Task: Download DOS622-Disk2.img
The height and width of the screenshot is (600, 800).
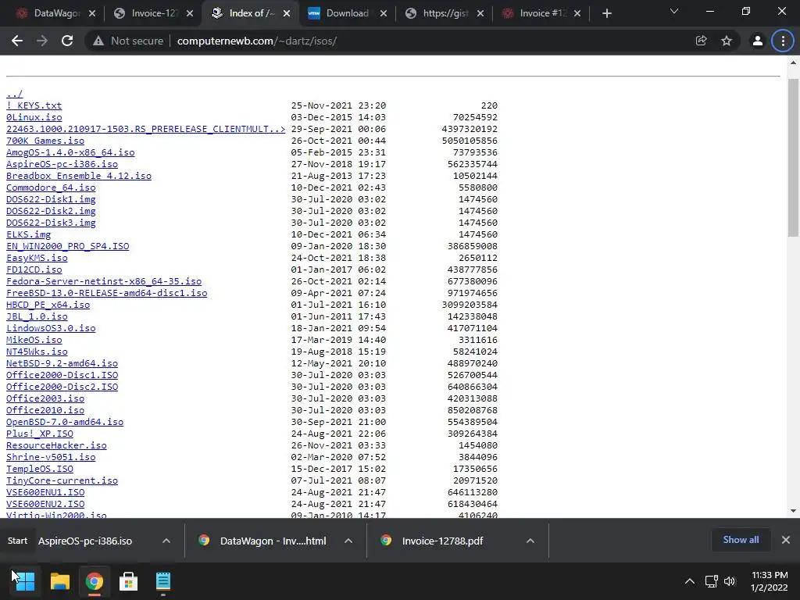Action: coord(51,211)
